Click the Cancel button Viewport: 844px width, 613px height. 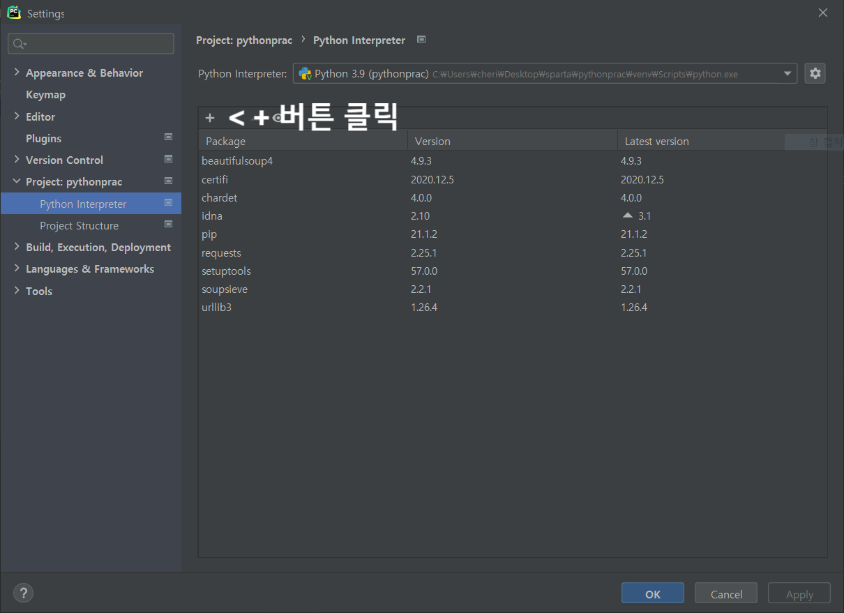coord(726,594)
